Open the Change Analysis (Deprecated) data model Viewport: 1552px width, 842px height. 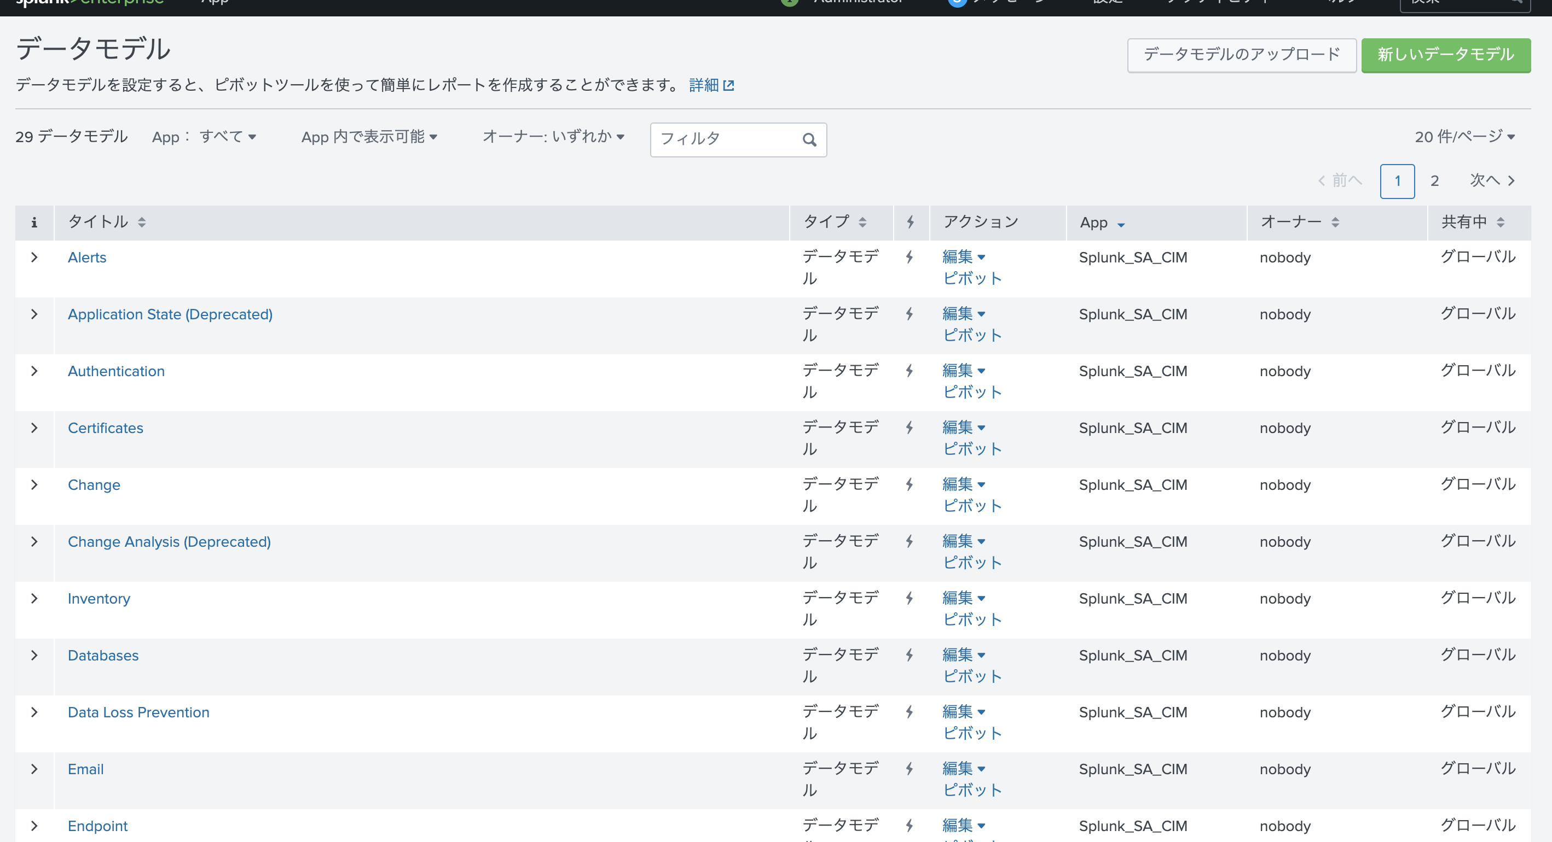coord(169,542)
